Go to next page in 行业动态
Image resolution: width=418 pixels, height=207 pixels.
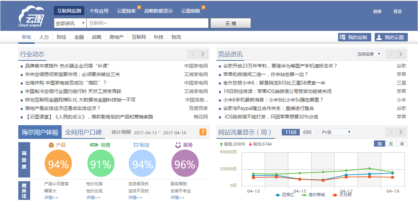[203, 54]
